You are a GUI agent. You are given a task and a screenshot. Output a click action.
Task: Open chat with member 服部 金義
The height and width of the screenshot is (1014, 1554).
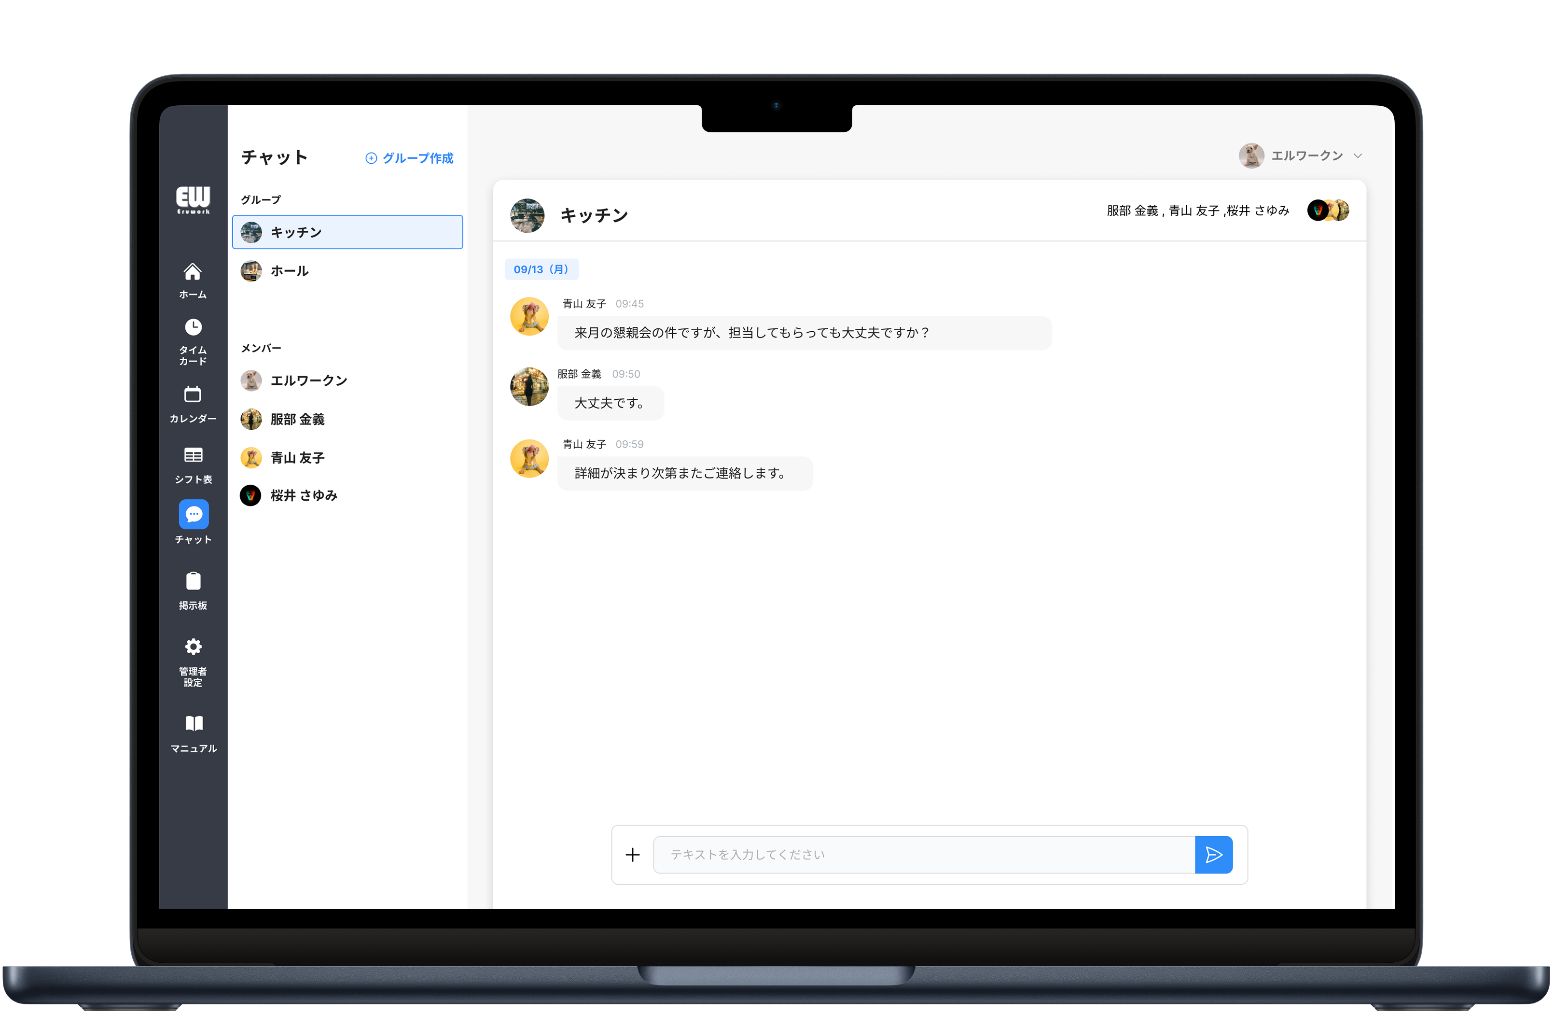pyautogui.click(x=297, y=420)
